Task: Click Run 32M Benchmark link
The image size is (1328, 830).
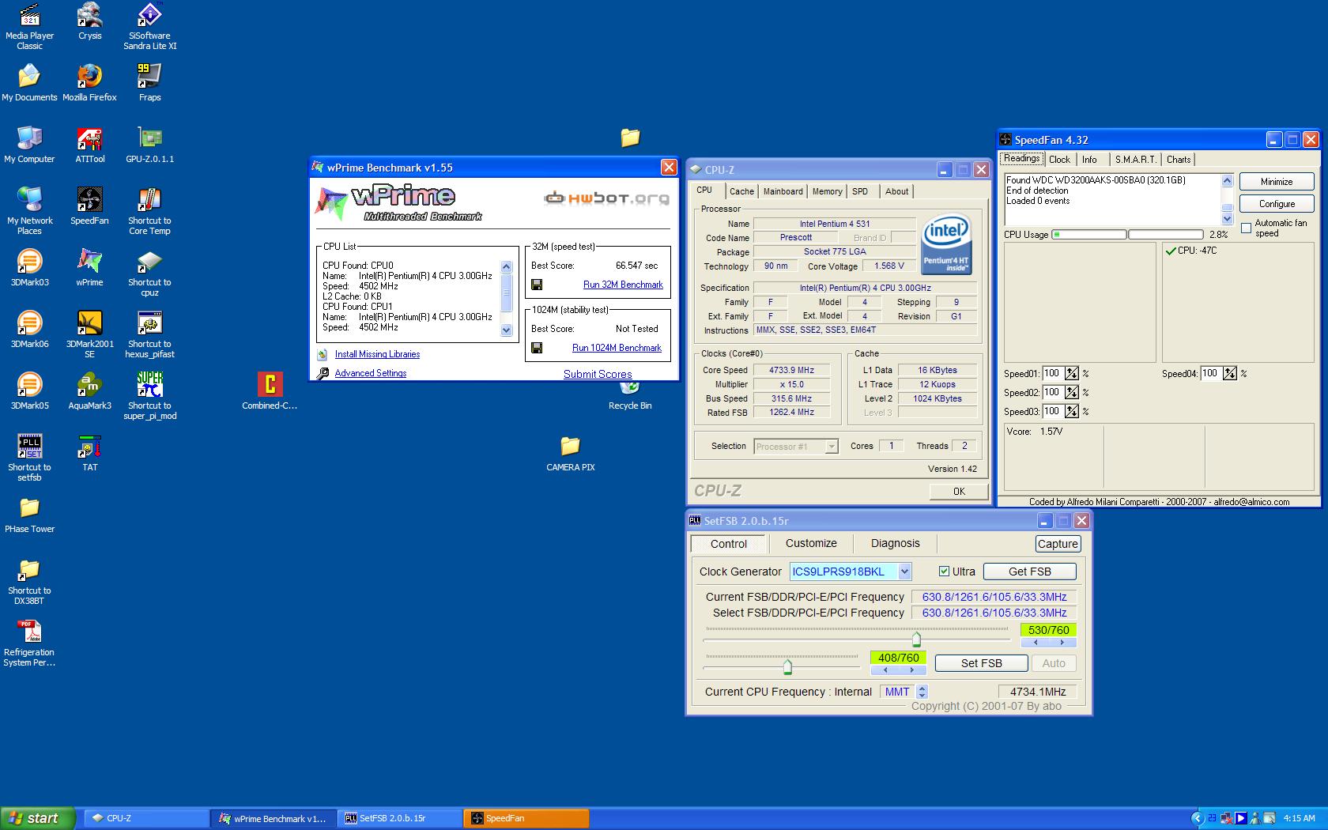Action: 623,285
